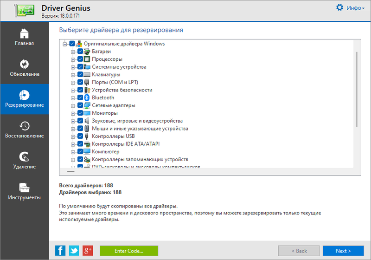Viewport: 371px width, 260px height.
Task: Open the Инфо dropdown menu
Action: (355, 8)
